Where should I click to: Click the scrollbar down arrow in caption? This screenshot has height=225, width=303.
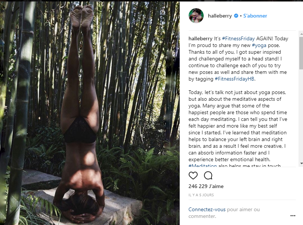[x=301, y=163]
